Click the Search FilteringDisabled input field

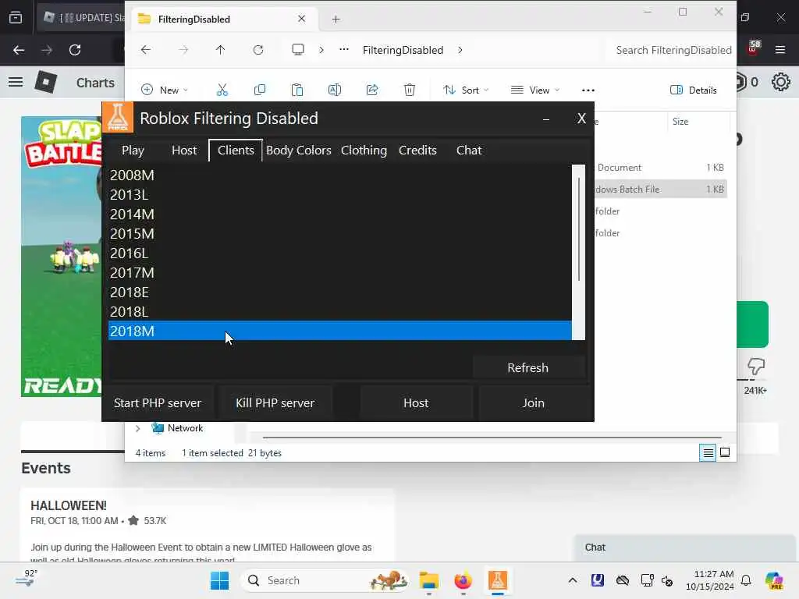(x=673, y=50)
